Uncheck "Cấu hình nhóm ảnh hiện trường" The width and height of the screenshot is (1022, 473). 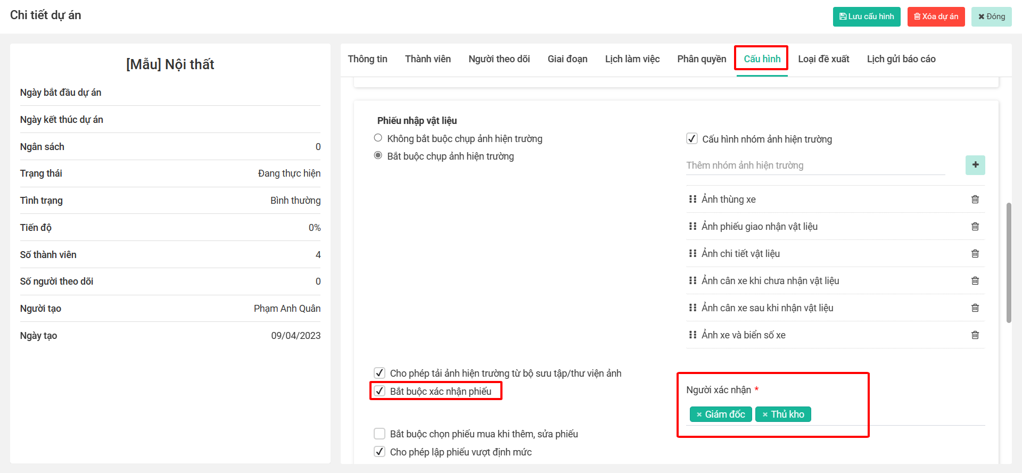[692, 139]
